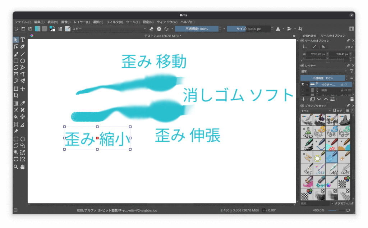Viewport: 368px width, 228px height.
Task: Move the layer down with the arrow button
Action: click(319, 99)
